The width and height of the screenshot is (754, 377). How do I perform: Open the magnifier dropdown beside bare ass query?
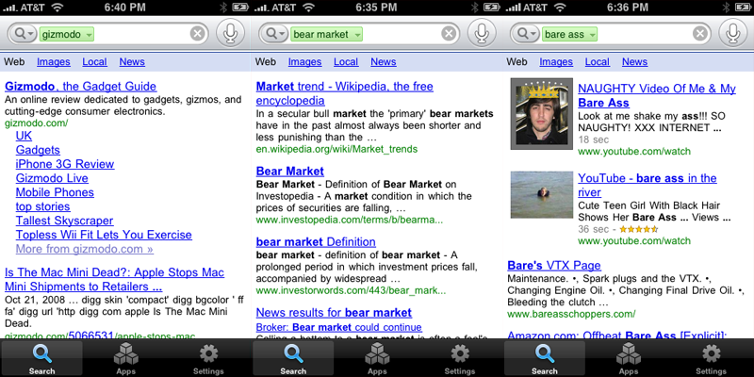pyautogui.click(x=527, y=34)
